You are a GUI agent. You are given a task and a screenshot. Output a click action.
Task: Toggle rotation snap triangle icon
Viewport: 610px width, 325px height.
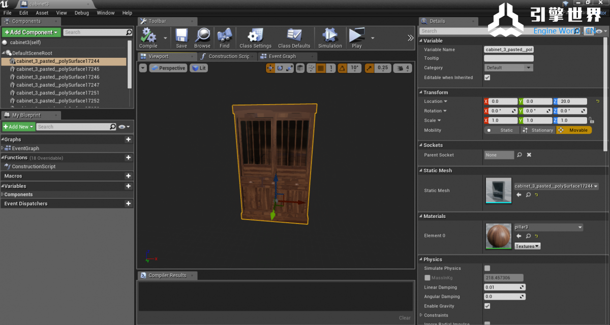[343, 68]
